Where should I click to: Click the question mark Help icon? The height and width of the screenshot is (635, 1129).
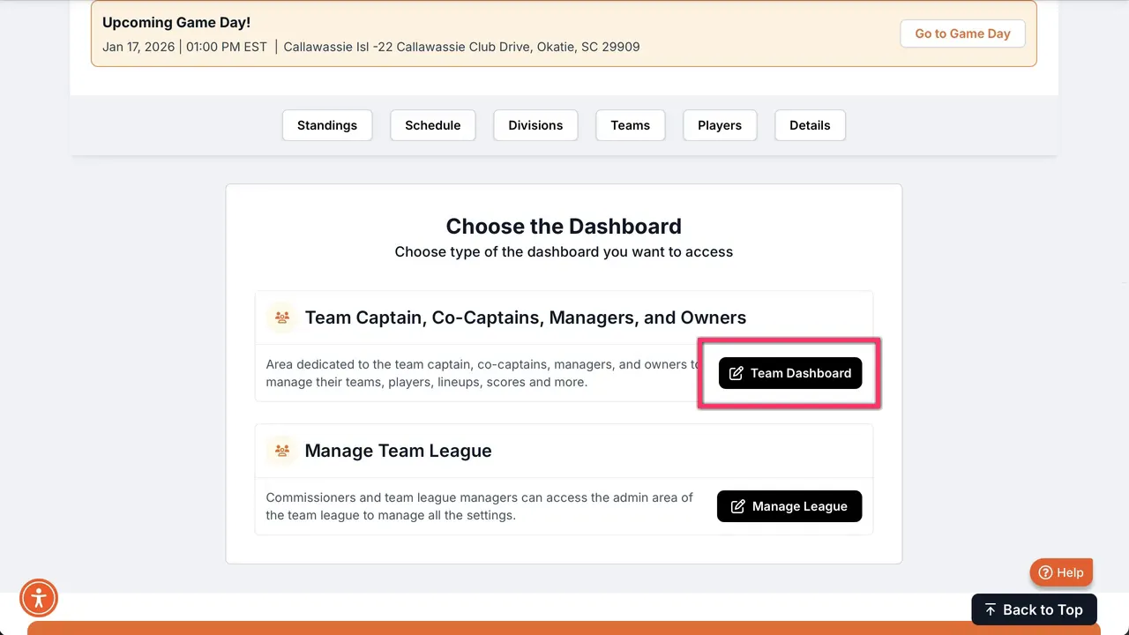coord(1046,572)
